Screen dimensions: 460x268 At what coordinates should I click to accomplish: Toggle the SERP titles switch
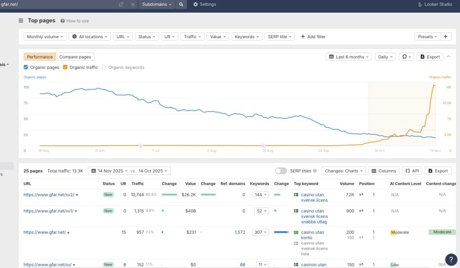coord(281,171)
